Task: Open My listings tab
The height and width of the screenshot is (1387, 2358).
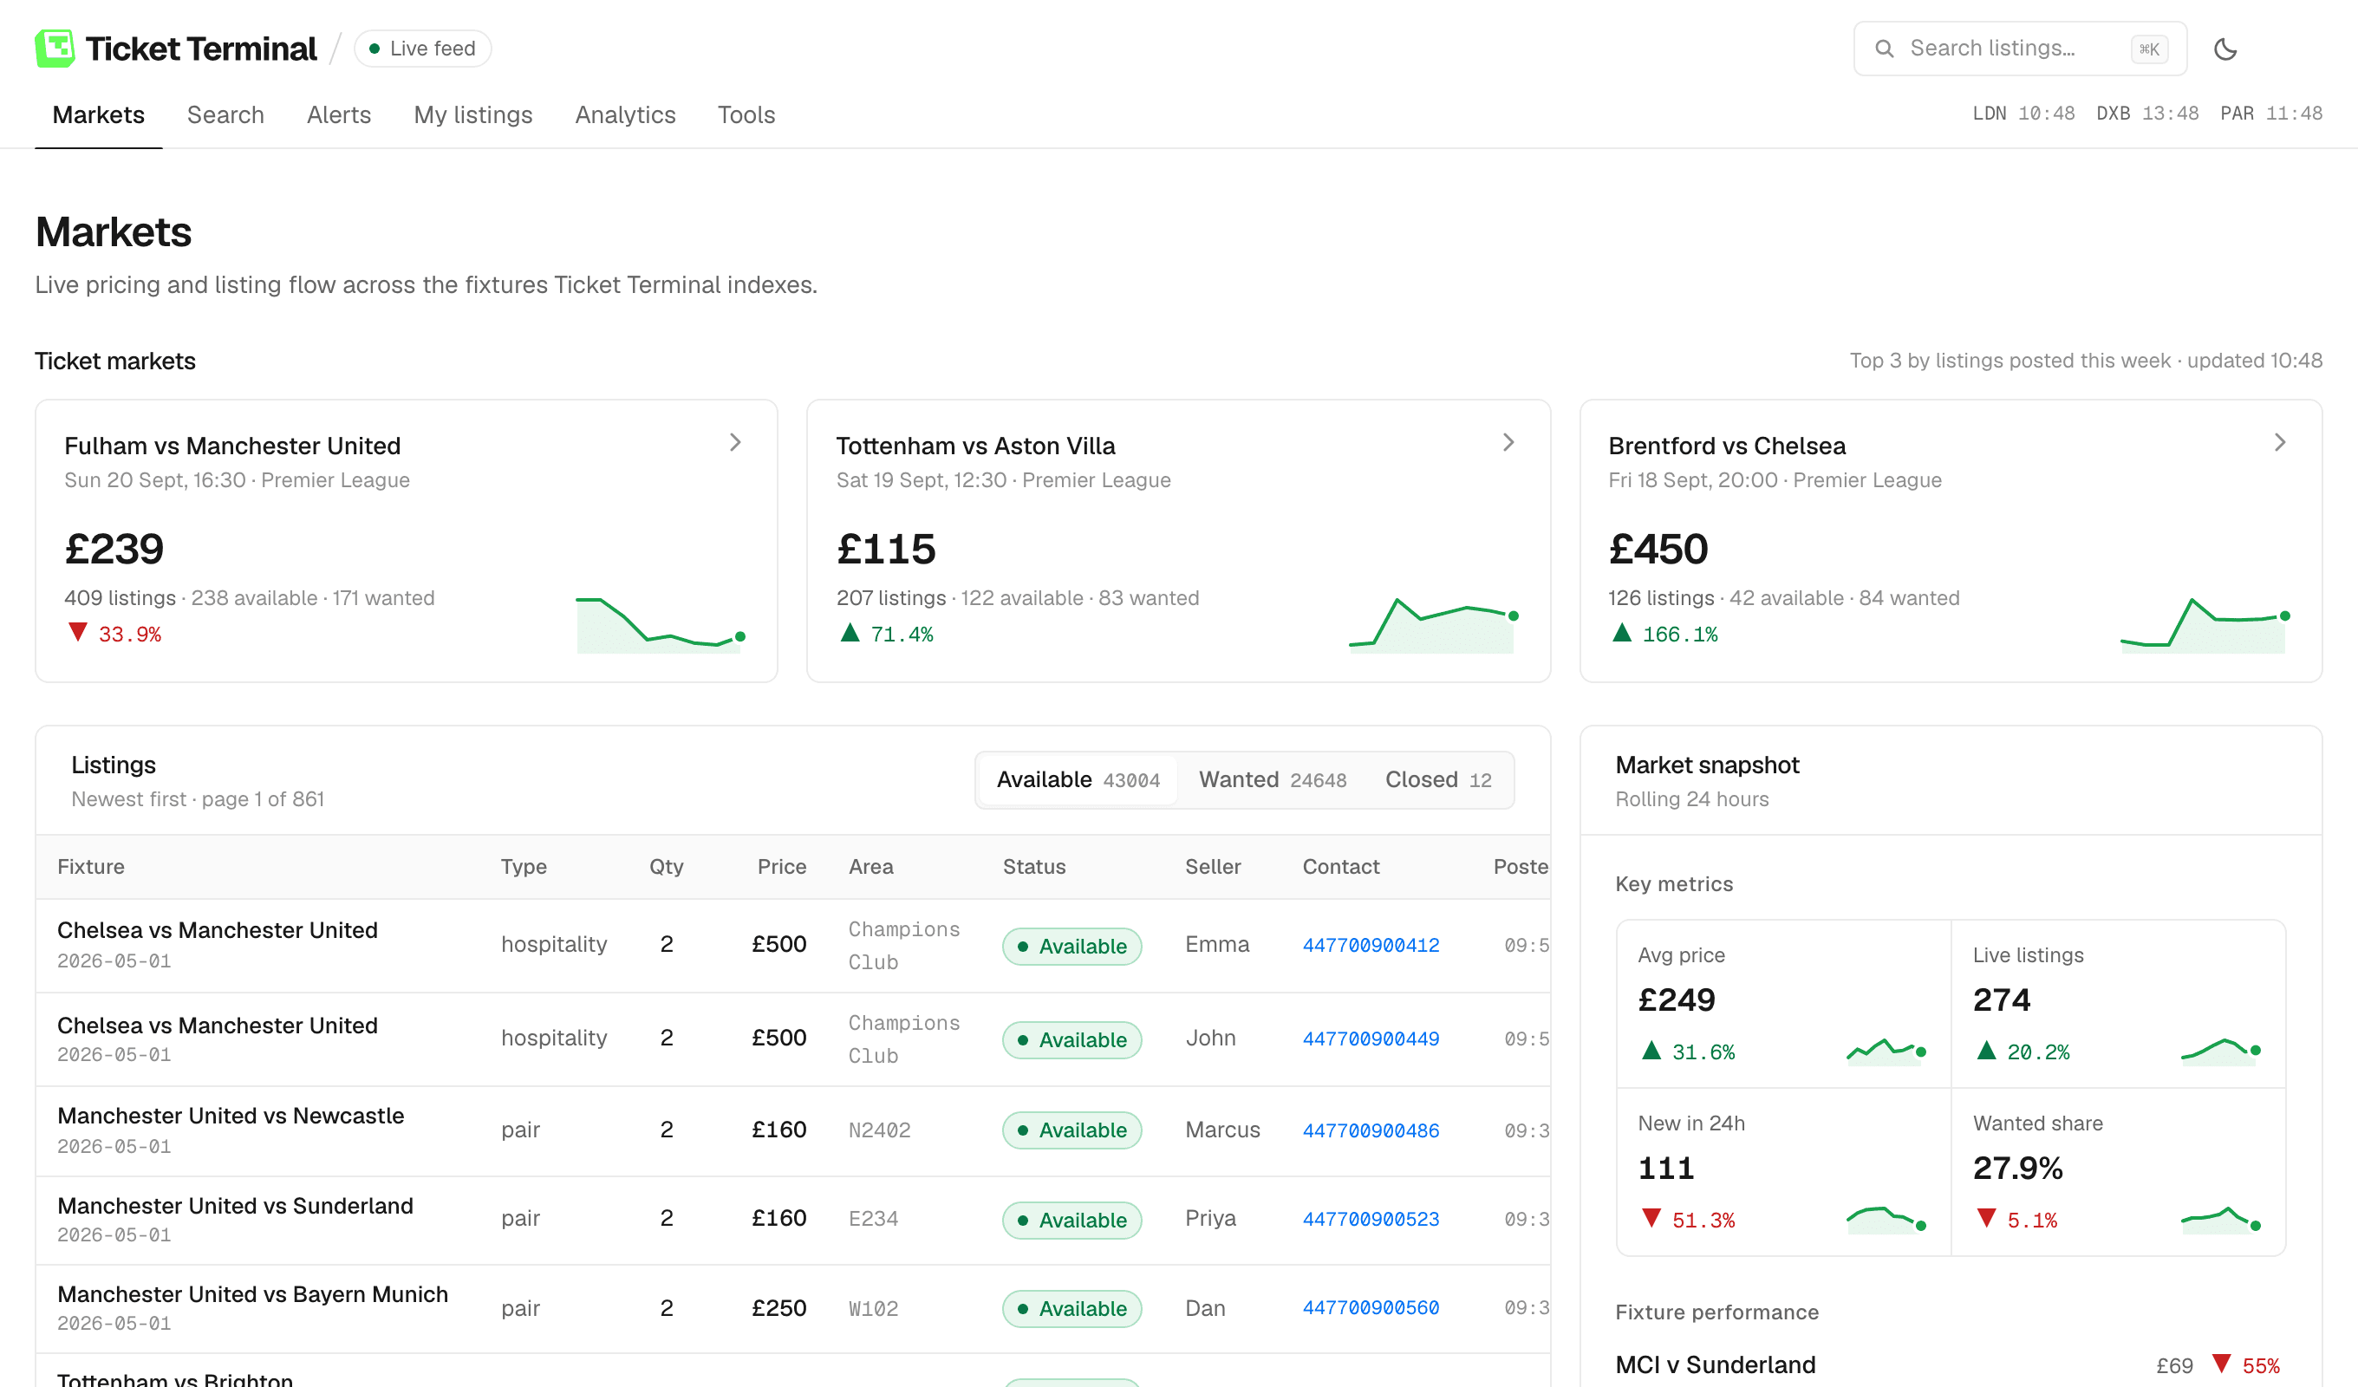Action: coord(472,115)
